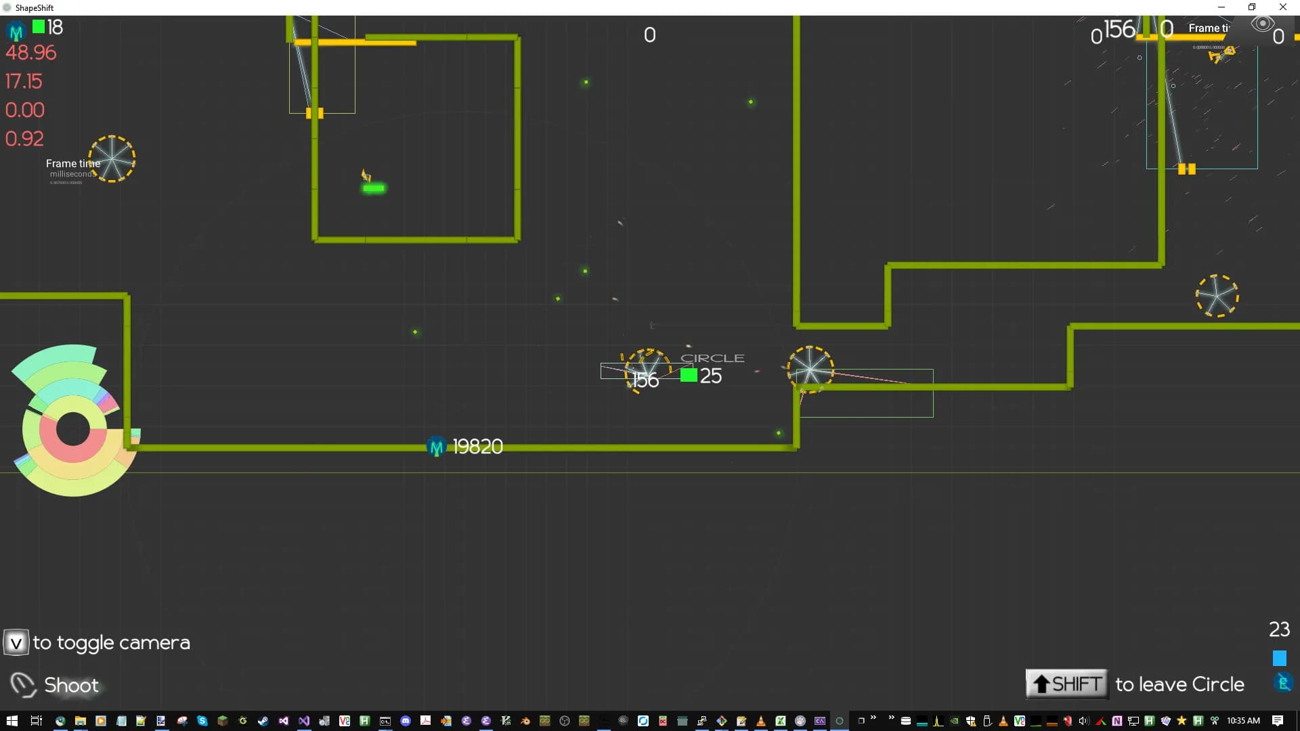Image resolution: width=1300 pixels, height=731 pixels.
Task: Click the M currency icon next to 19820
Action: pyautogui.click(x=436, y=447)
